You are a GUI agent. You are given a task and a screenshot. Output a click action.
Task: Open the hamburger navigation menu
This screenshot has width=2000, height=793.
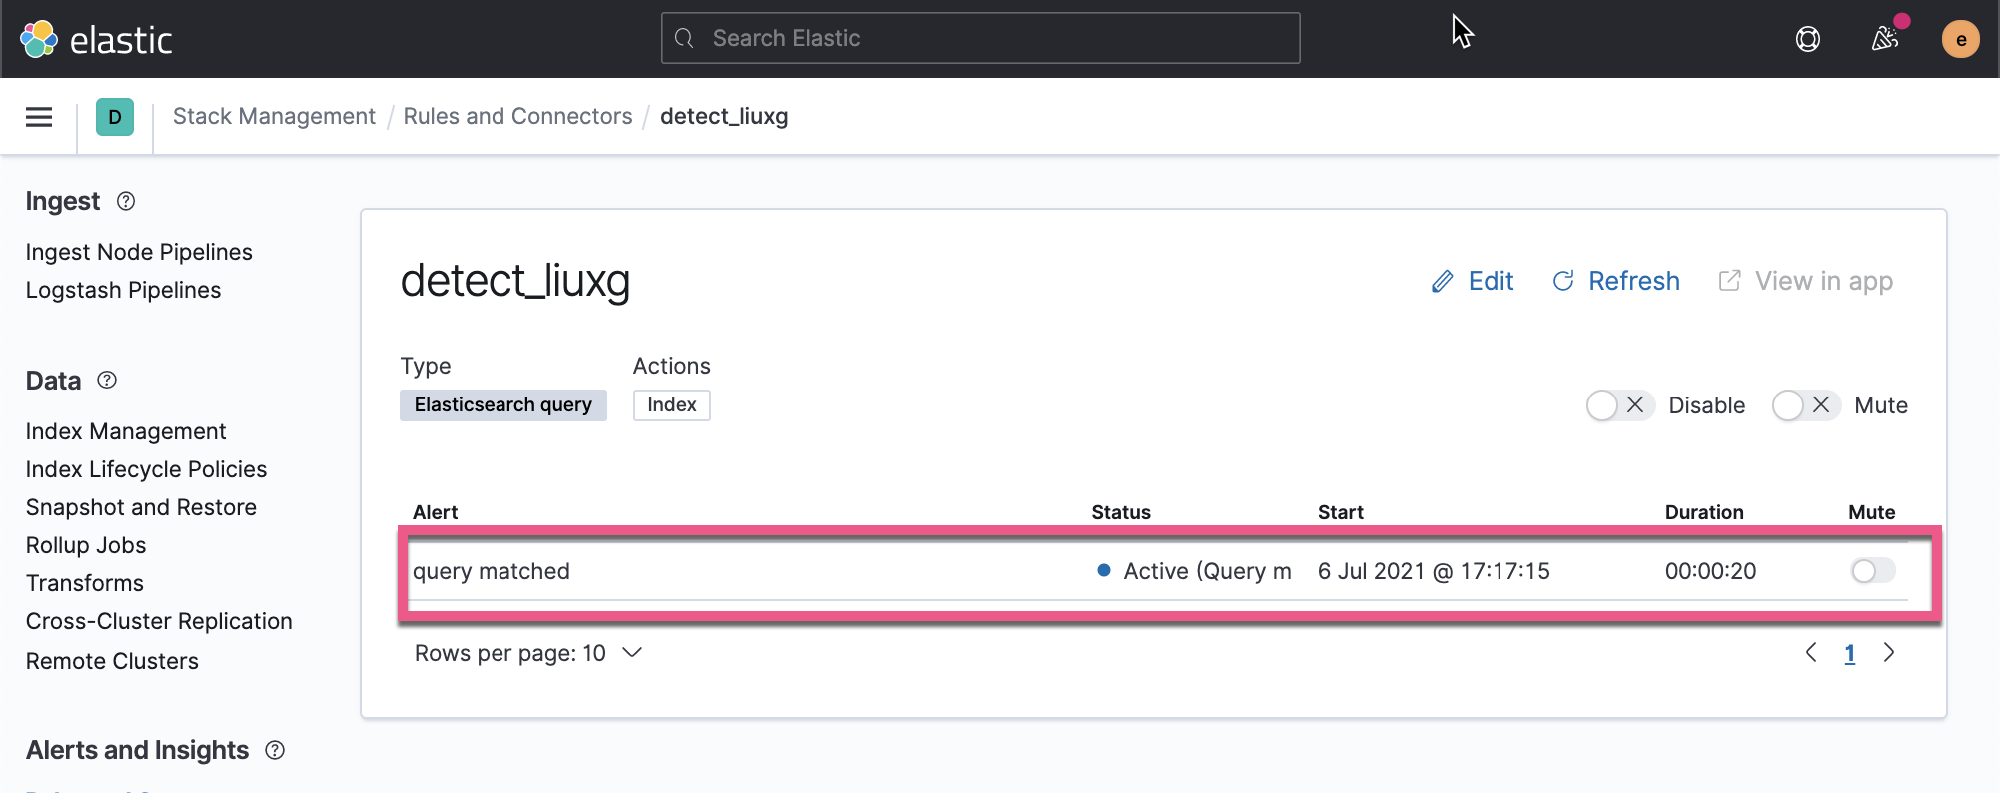point(39,117)
